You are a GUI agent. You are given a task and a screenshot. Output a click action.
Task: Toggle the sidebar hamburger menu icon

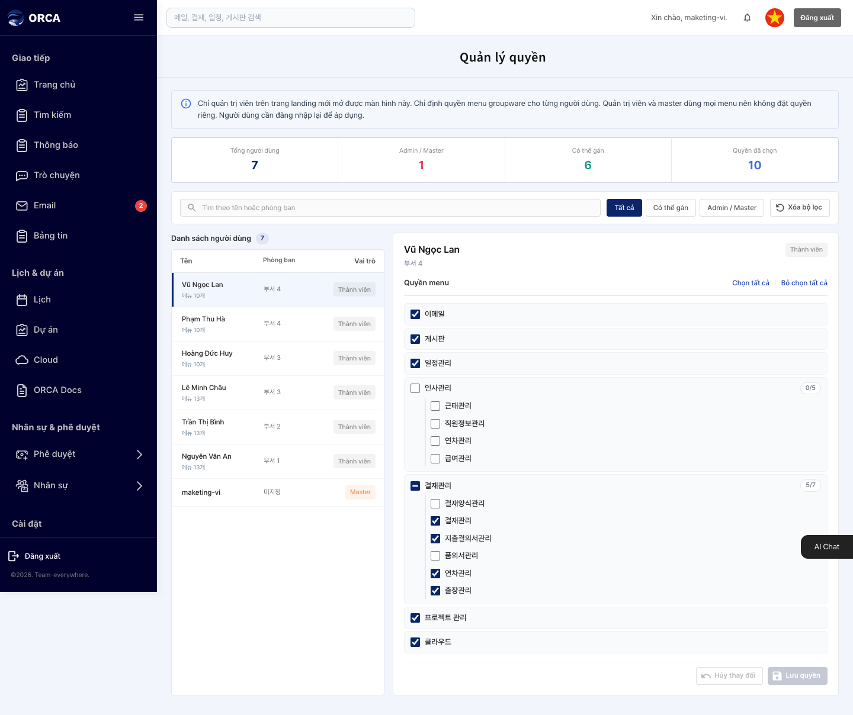point(139,18)
